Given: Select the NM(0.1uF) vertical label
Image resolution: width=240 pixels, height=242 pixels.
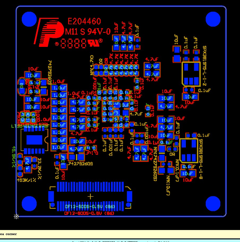Looking at the screenshot, I should coord(177,171).
